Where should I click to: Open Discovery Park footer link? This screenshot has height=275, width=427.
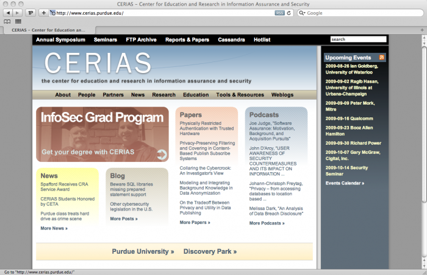210,251
